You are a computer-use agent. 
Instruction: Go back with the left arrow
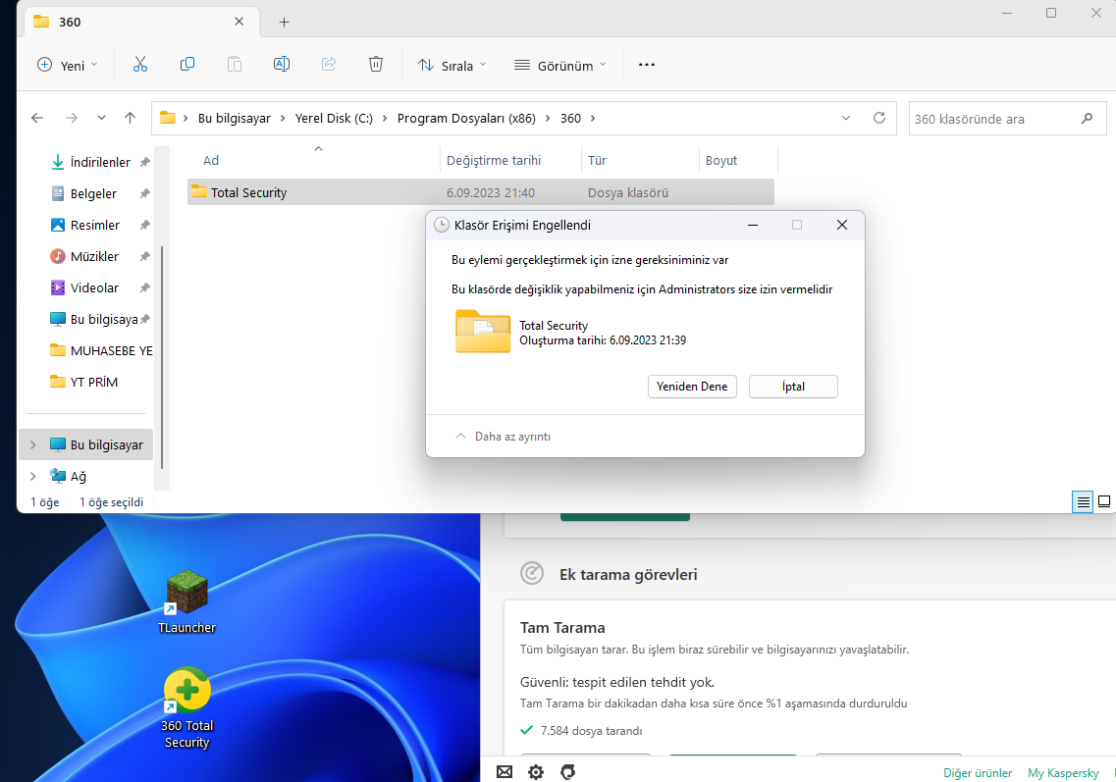click(x=37, y=118)
